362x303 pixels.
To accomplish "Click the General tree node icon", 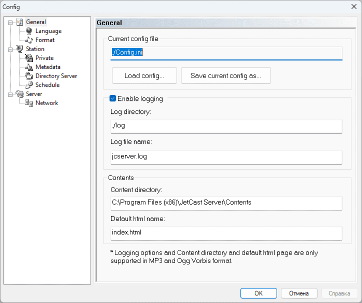I will tap(20, 22).
